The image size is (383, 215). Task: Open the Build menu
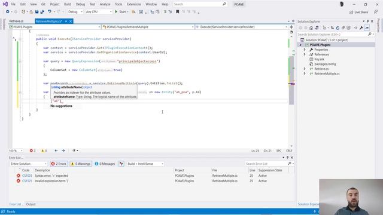click(x=68, y=4)
